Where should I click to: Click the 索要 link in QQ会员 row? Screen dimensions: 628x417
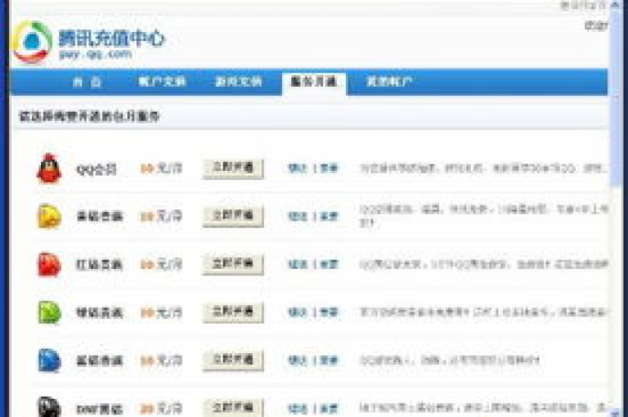pos(329,168)
